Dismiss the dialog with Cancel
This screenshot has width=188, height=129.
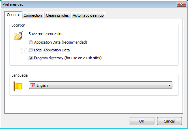pyautogui.click(x=169, y=121)
